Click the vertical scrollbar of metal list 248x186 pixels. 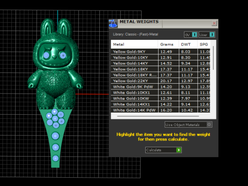click(213, 58)
